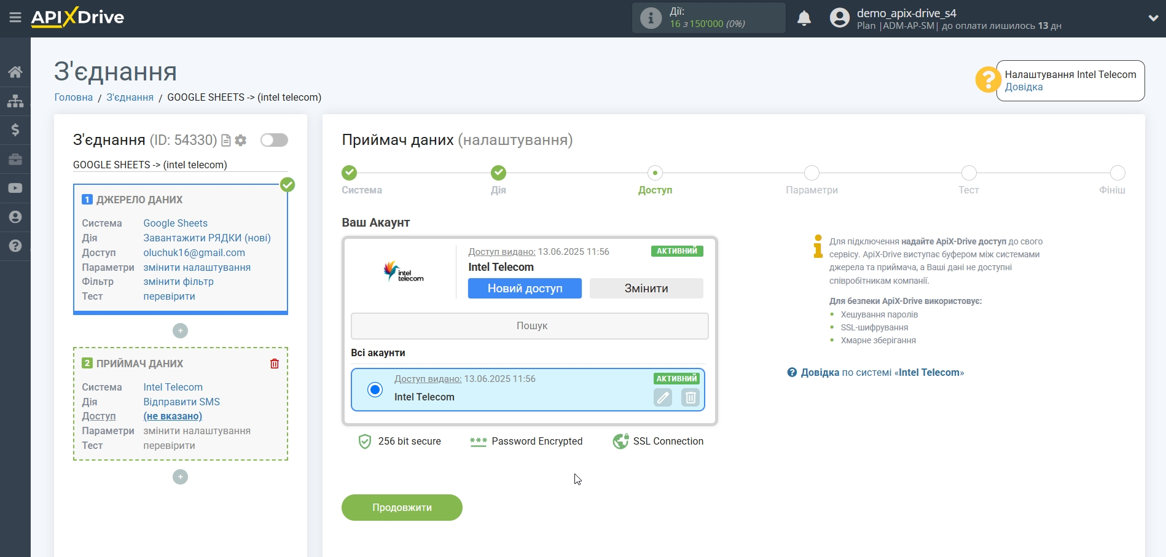Open the hamburger menu
Image resolution: width=1166 pixels, height=557 pixels.
click(15, 18)
